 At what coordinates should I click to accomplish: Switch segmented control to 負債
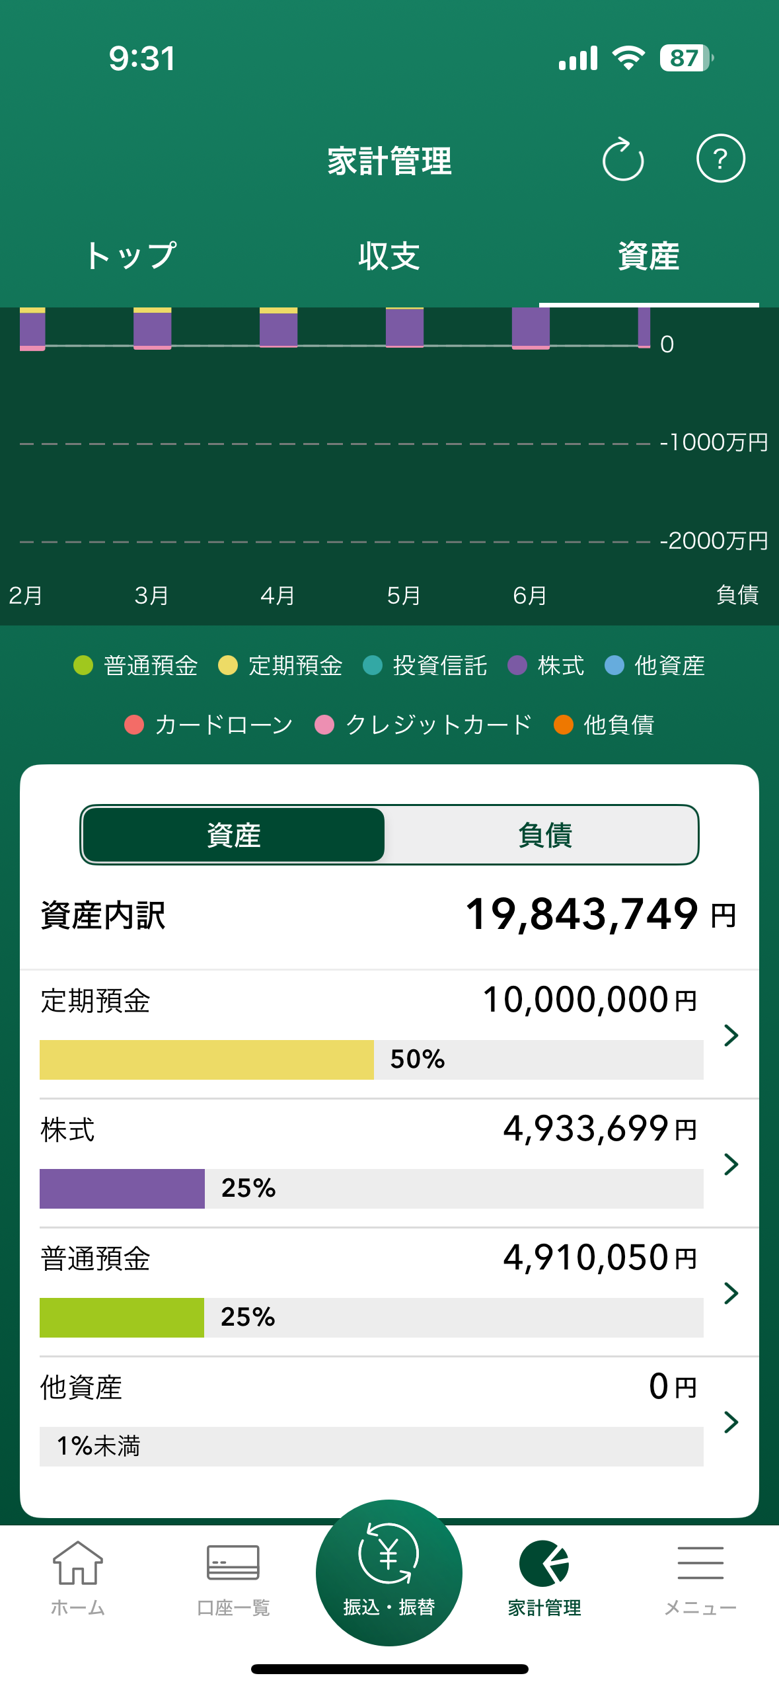[x=543, y=835]
